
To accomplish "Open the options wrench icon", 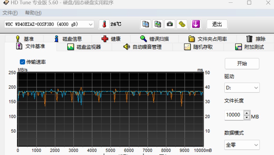I will (182, 24).
